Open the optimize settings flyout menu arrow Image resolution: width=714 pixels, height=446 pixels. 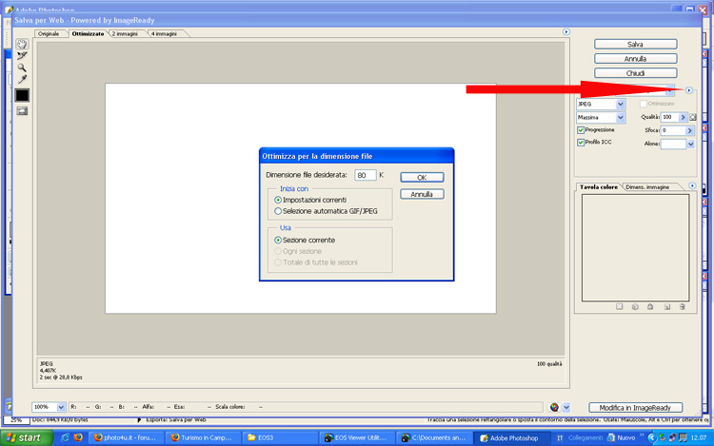(x=688, y=91)
